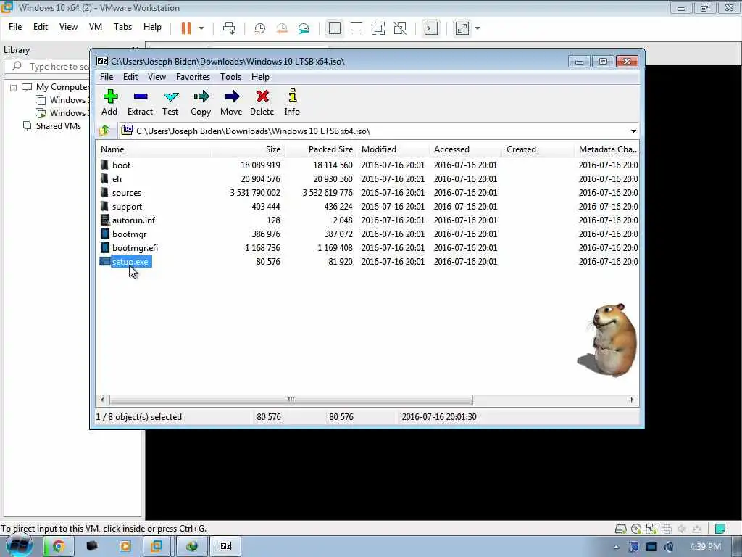The width and height of the screenshot is (742, 557).
Task: Sort by the Created column header
Action: click(538, 149)
